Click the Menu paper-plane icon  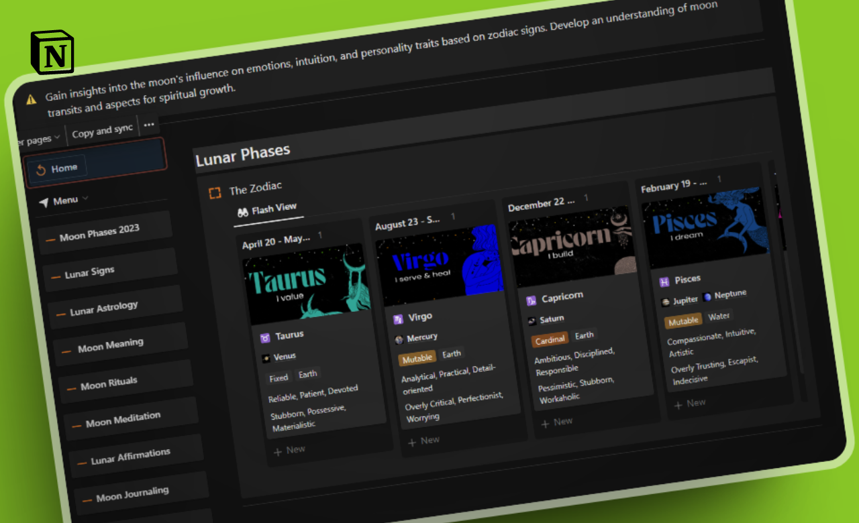tap(44, 202)
